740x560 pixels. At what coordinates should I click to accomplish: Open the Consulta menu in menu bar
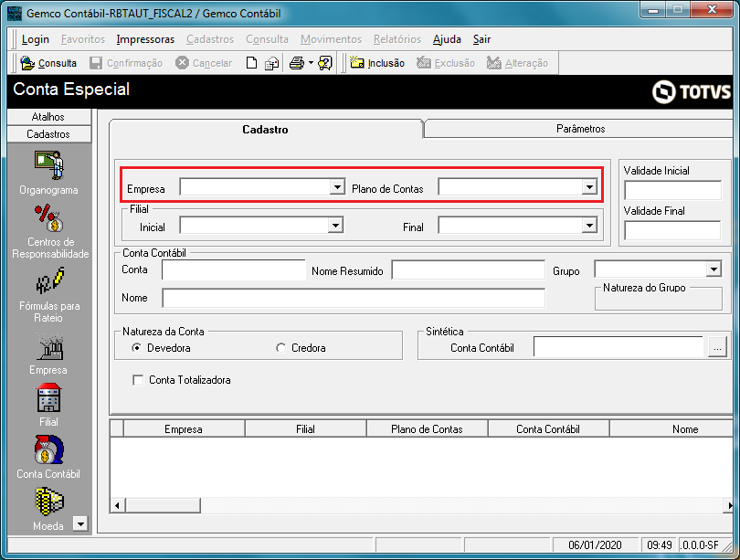pos(267,39)
